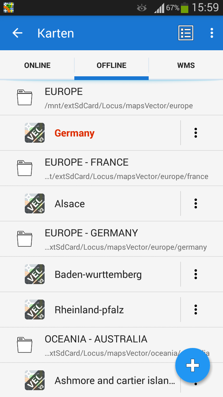
Task: Open options menu for Rheinland-pfalz map
Action: pos(196,310)
